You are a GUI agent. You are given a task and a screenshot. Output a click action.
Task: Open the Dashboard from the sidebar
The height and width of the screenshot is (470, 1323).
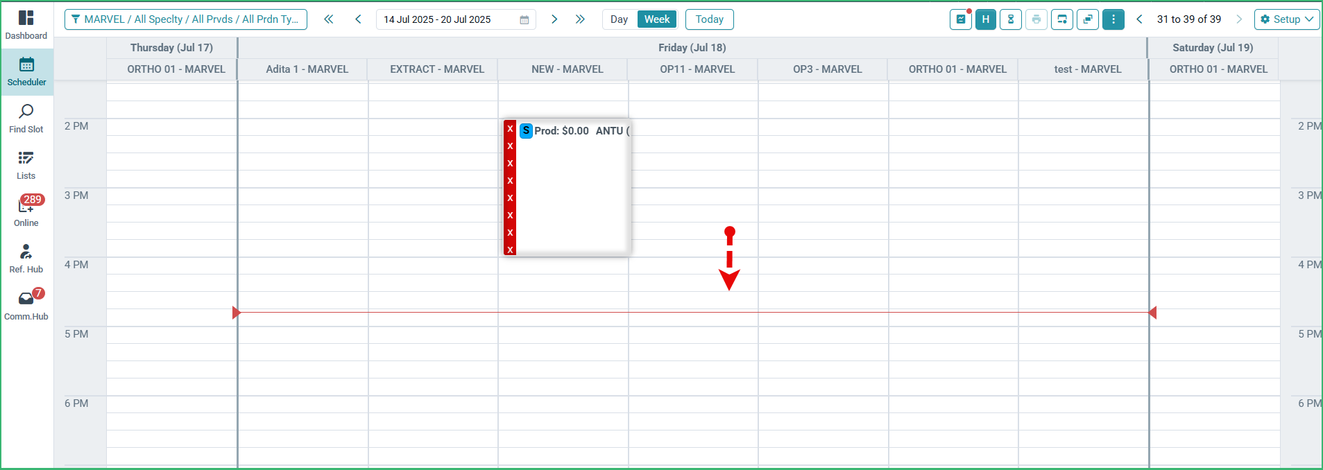point(26,25)
